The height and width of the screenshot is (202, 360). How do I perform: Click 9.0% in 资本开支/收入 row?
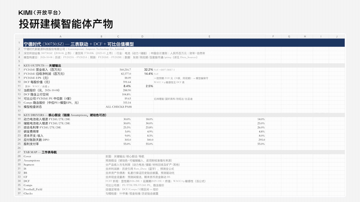click(127, 135)
